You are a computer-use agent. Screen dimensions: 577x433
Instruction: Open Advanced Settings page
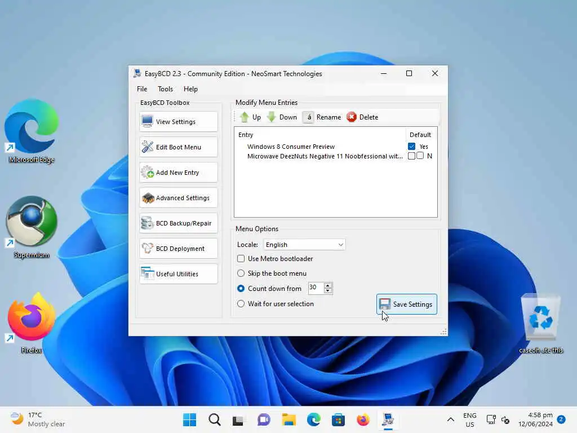[179, 198]
